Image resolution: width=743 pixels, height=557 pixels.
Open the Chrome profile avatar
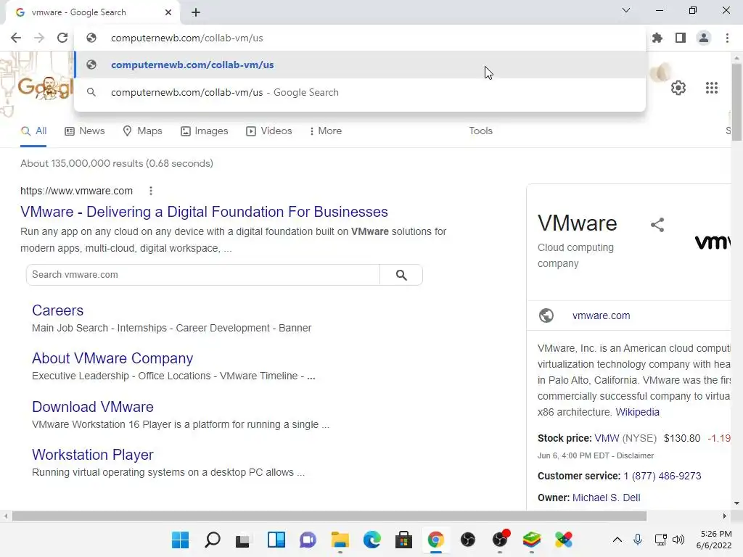tap(704, 38)
